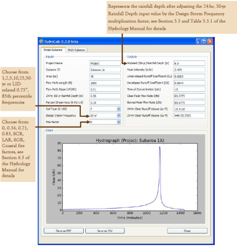Click the Undeveloped Runoff Coefficient output field
237x246 pixels.
(189, 76)
